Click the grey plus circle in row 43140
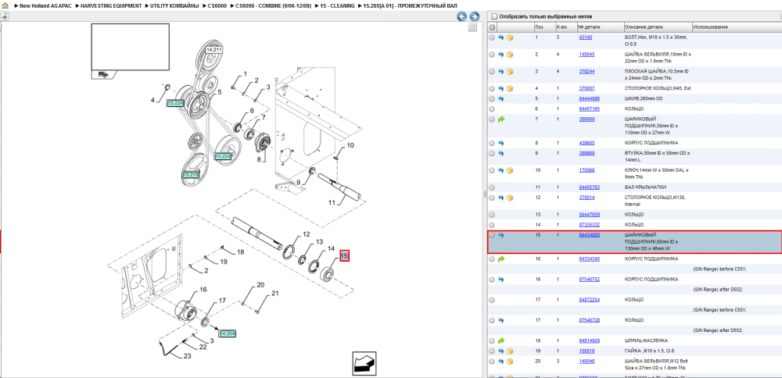 [492, 37]
